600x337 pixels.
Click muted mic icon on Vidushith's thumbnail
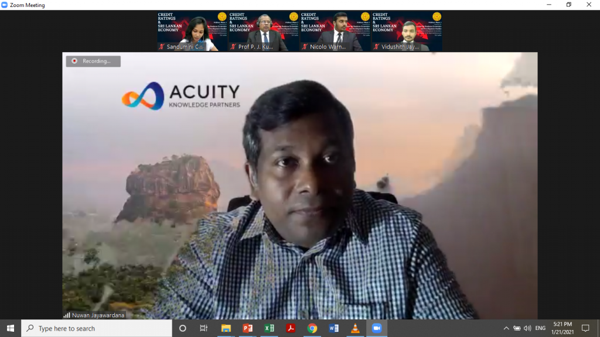pyautogui.click(x=376, y=47)
